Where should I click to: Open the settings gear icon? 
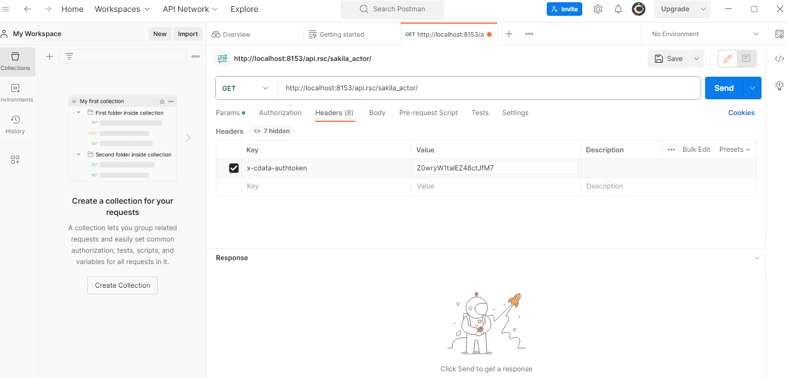[598, 9]
